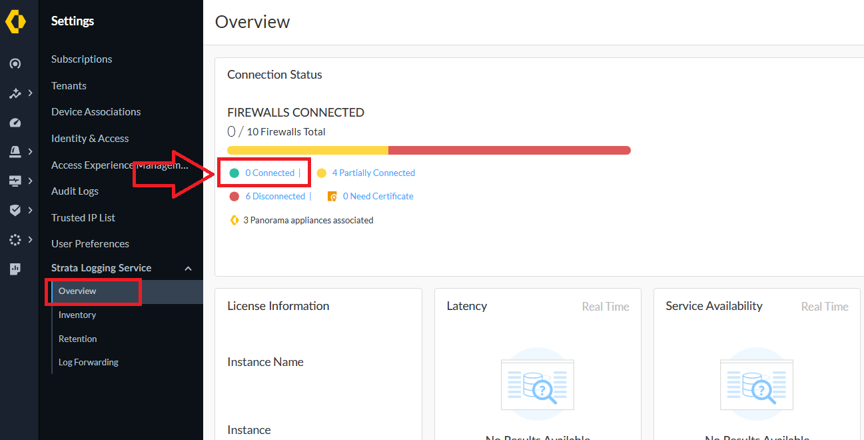Click the dotted circle workflows icon

(x=15, y=240)
